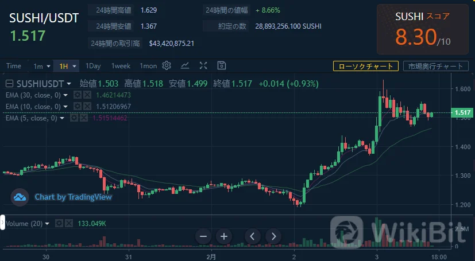This screenshot has width=475, height=261.
Task: Click the 18:00 time axis label
Action: [439, 257]
